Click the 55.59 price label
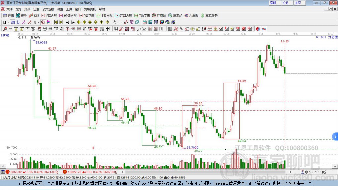Image resolution: width=338 pixels, height=190 pixels. [242, 81]
